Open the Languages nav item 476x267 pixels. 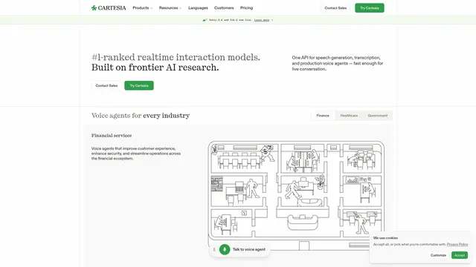click(198, 8)
